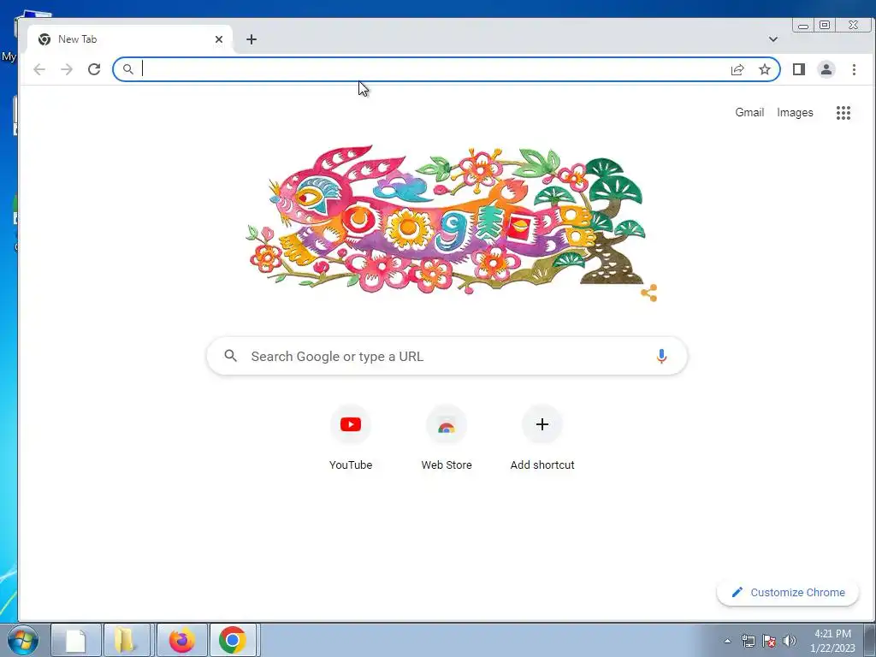Open the blank document taskbar item
The height and width of the screenshot is (657, 876).
(x=76, y=640)
